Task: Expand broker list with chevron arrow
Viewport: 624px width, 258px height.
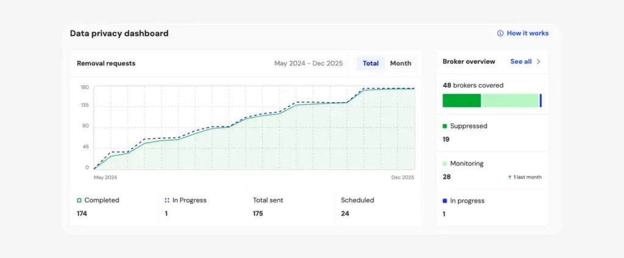Action: 538,61
